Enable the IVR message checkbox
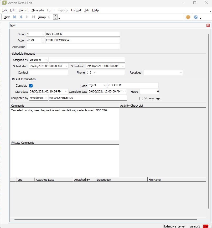212x228 pixels. [x=141, y=98]
